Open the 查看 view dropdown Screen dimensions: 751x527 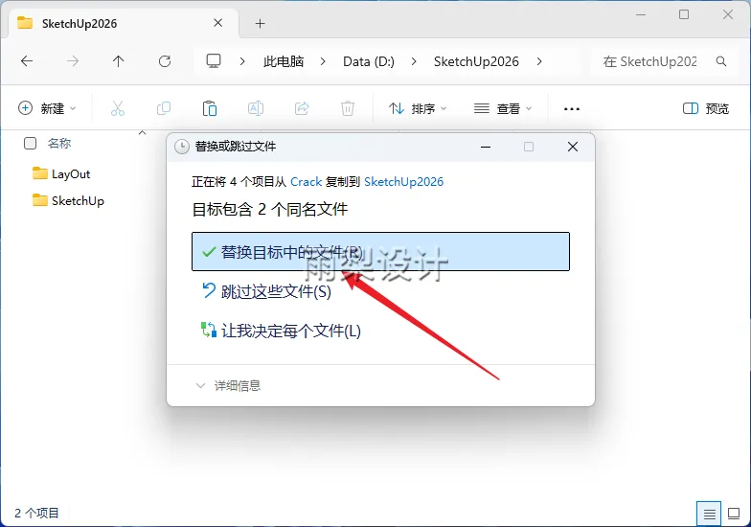tap(503, 109)
